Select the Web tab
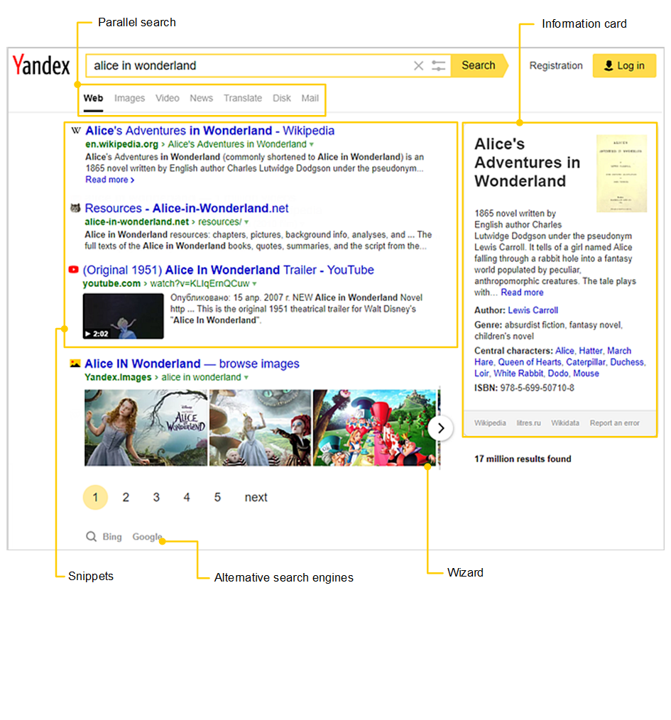This screenshot has width=671, height=720. point(93,98)
